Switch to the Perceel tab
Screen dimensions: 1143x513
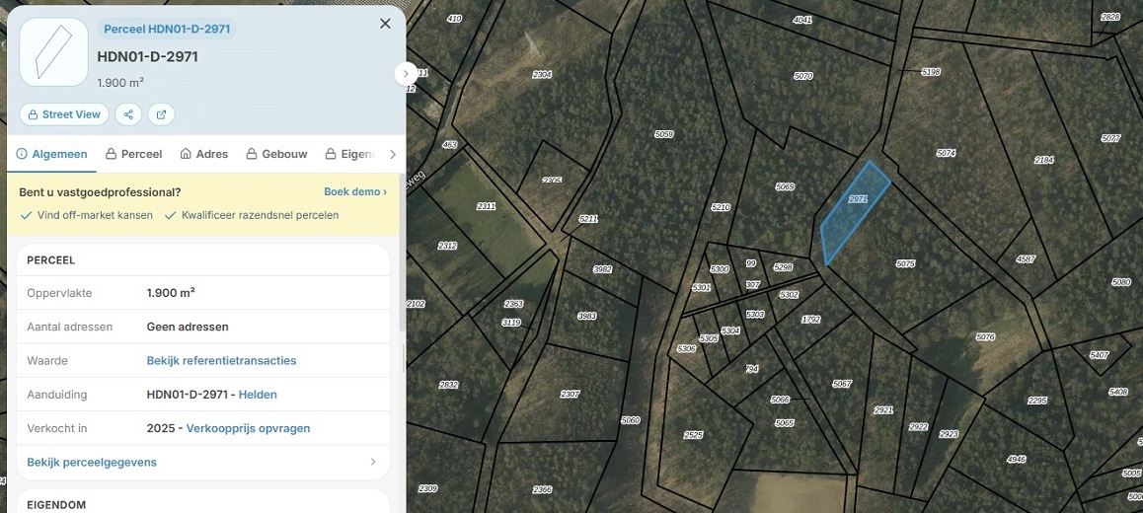(133, 154)
